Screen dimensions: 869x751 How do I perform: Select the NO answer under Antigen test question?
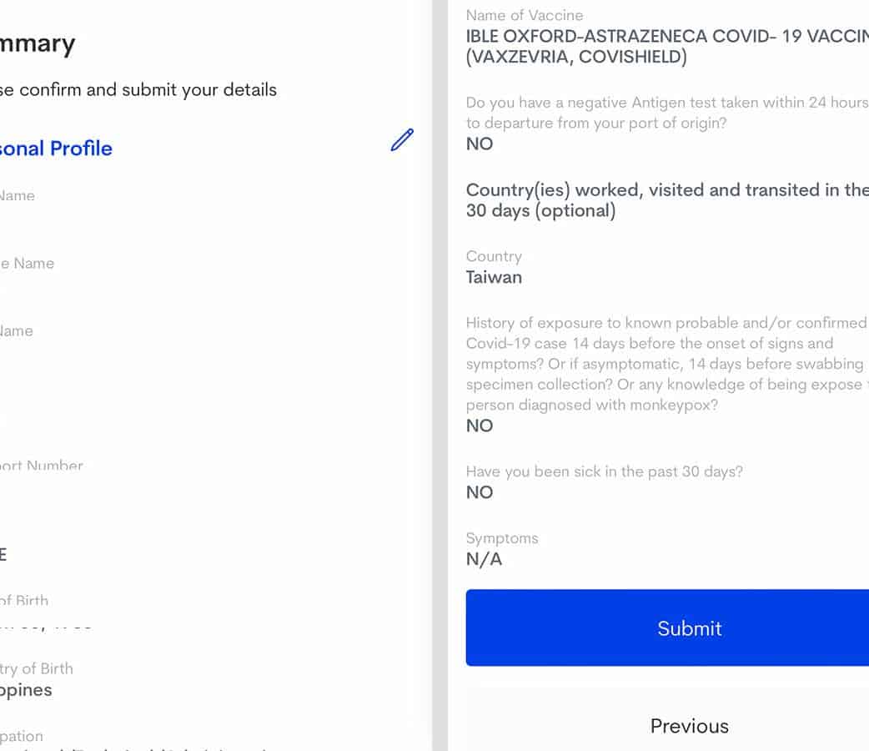click(480, 144)
